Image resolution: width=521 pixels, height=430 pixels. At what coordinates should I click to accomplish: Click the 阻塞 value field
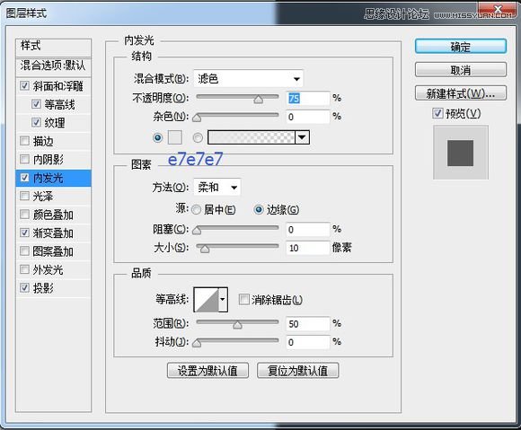tap(308, 229)
